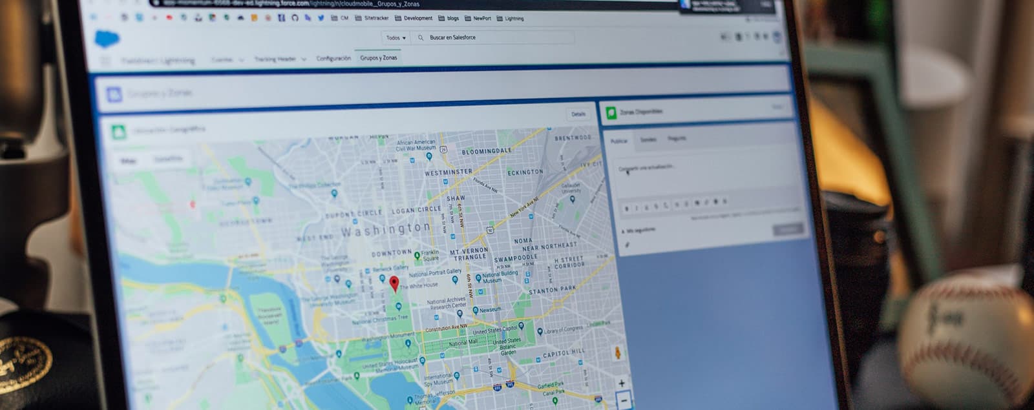Click the attachment paperclip icon below editor
The height and width of the screenshot is (410, 1034).
626,245
